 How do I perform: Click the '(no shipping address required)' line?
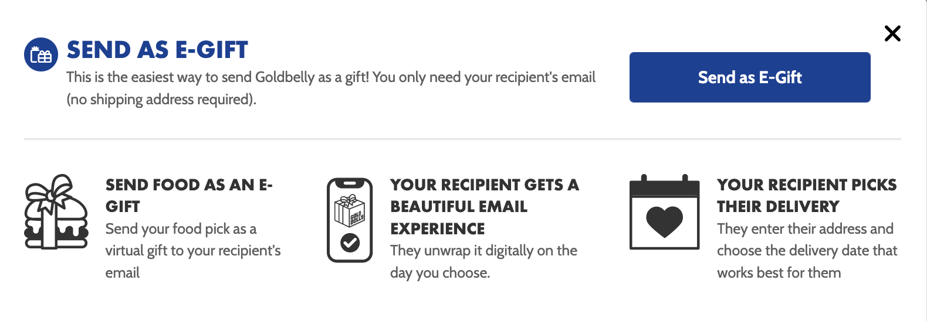pos(161,100)
